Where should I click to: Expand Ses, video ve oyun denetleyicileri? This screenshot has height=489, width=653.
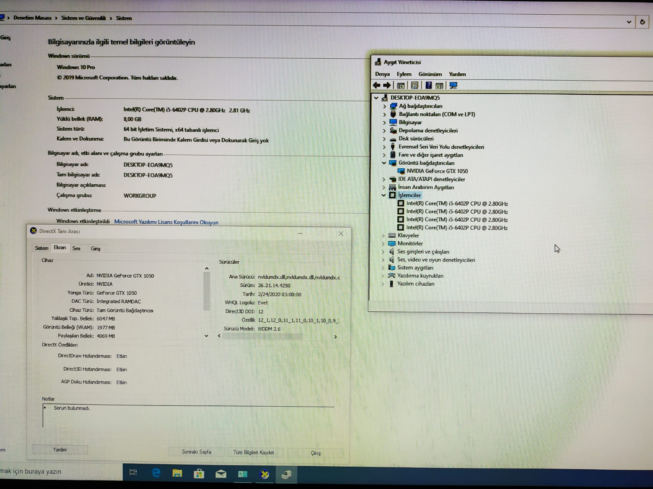point(383,260)
